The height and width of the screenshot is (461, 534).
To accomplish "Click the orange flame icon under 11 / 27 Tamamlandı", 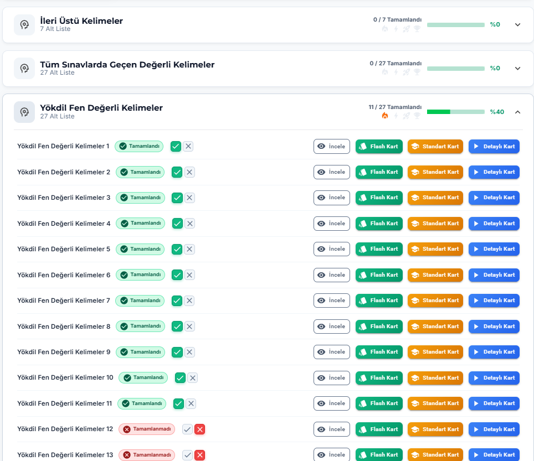I will (385, 116).
